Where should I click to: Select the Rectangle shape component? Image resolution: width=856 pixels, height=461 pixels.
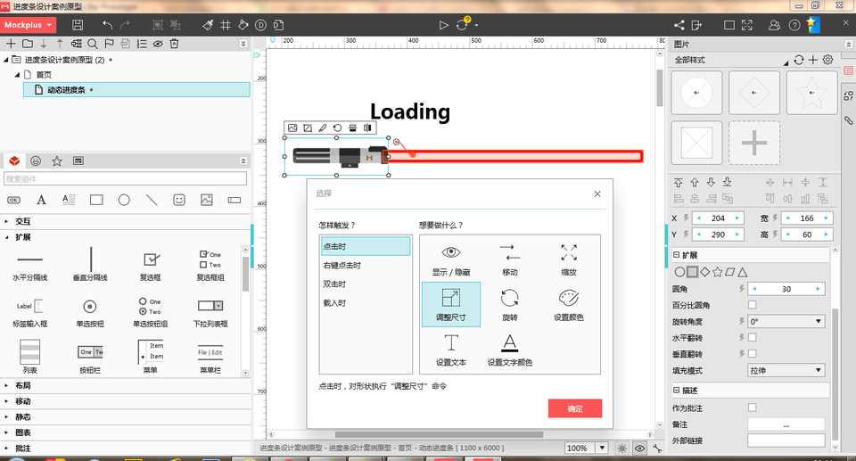96,200
